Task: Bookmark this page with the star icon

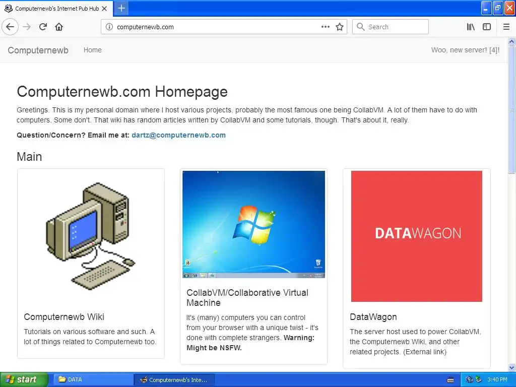Action: [x=340, y=27]
